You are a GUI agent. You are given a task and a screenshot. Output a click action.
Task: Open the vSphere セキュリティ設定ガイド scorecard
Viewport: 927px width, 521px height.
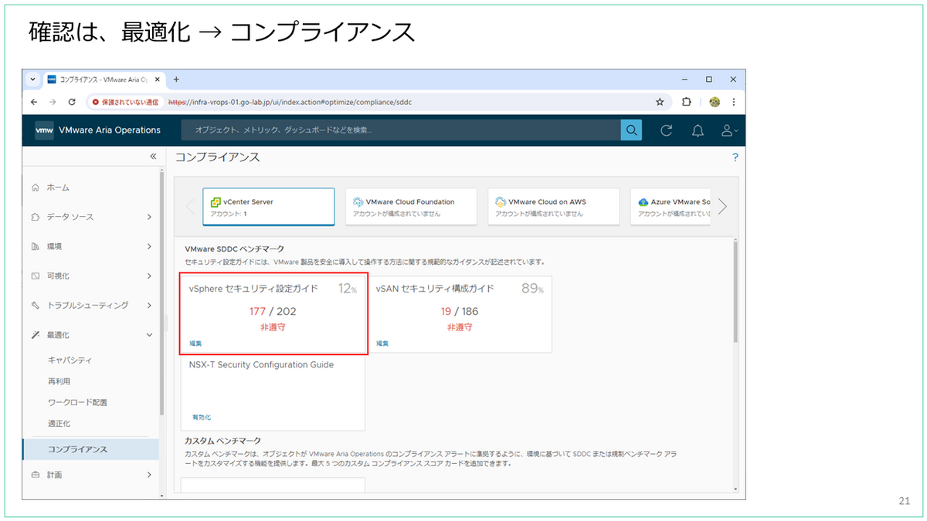[x=273, y=313]
